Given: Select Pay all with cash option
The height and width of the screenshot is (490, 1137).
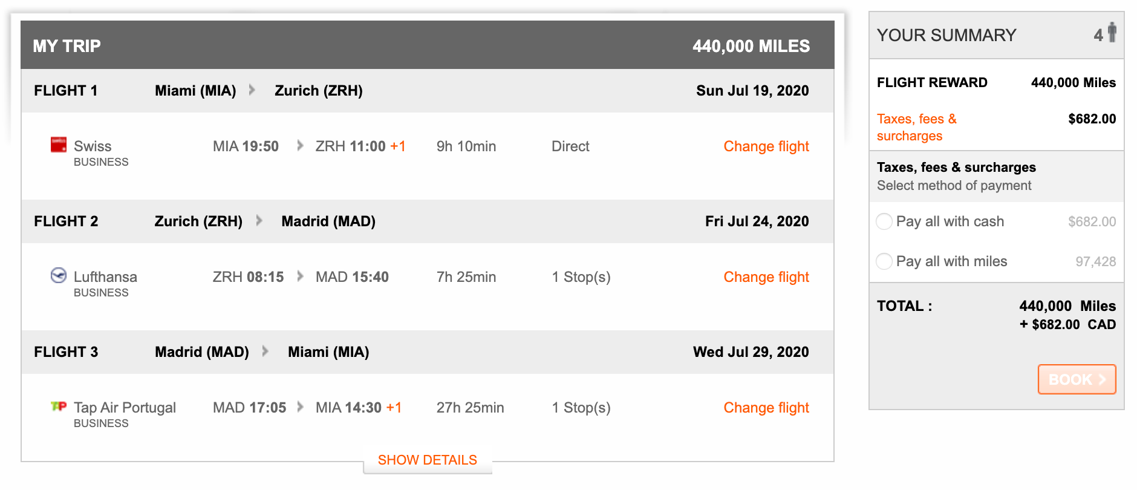Looking at the screenshot, I should click(884, 221).
